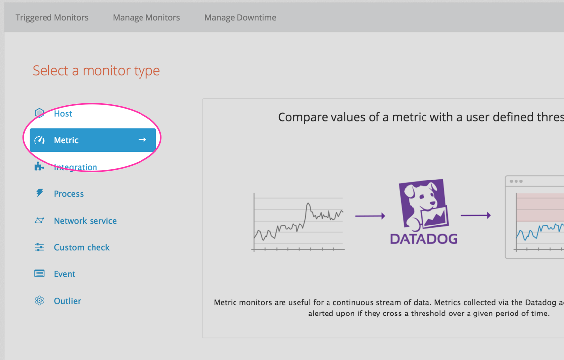Click the Event list icon

pyautogui.click(x=39, y=273)
